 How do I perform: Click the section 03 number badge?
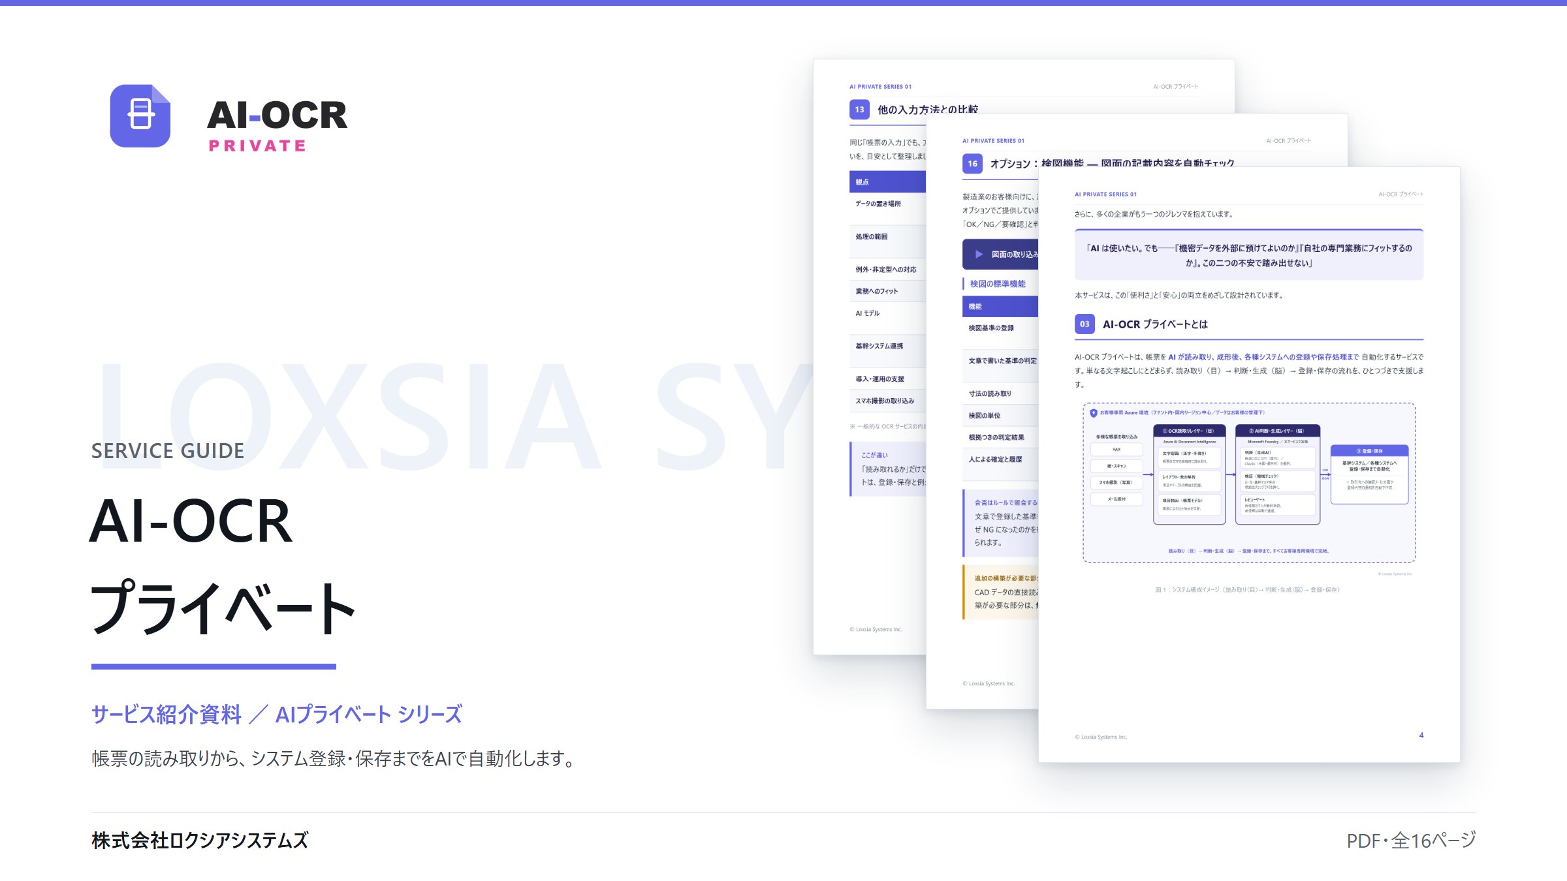point(1084,324)
